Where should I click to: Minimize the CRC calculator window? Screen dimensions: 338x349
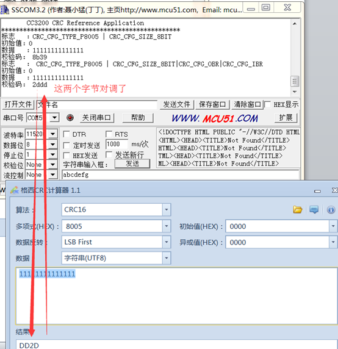point(317,191)
